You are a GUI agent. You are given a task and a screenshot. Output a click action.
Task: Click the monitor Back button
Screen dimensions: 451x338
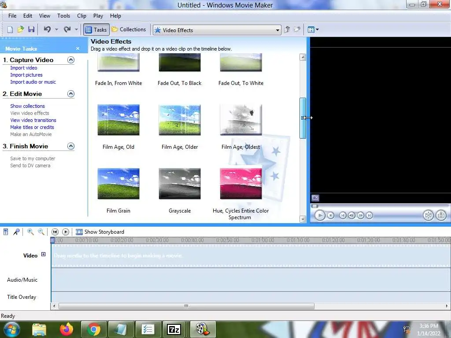pos(343,215)
